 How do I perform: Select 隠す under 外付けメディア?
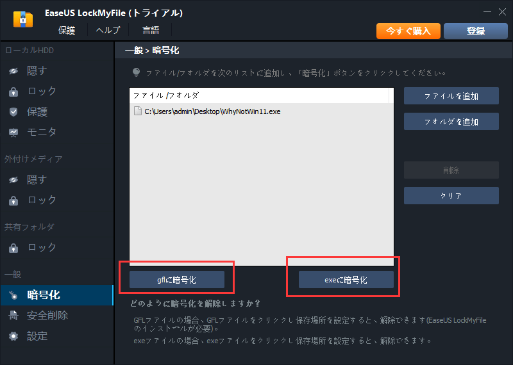click(37, 181)
